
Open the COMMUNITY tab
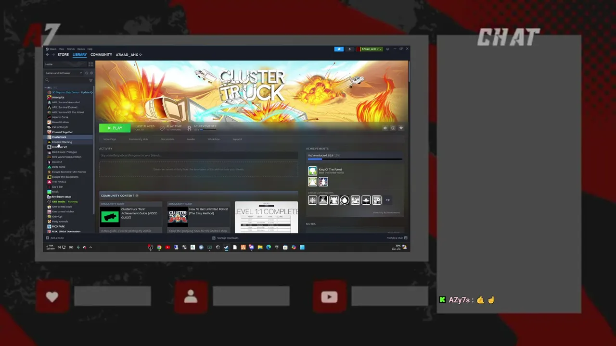coord(101,54)
